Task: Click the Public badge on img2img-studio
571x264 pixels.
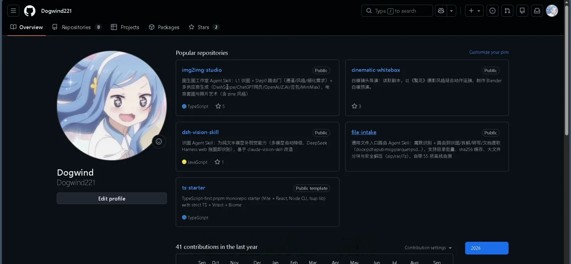Action: coord(321,70)
